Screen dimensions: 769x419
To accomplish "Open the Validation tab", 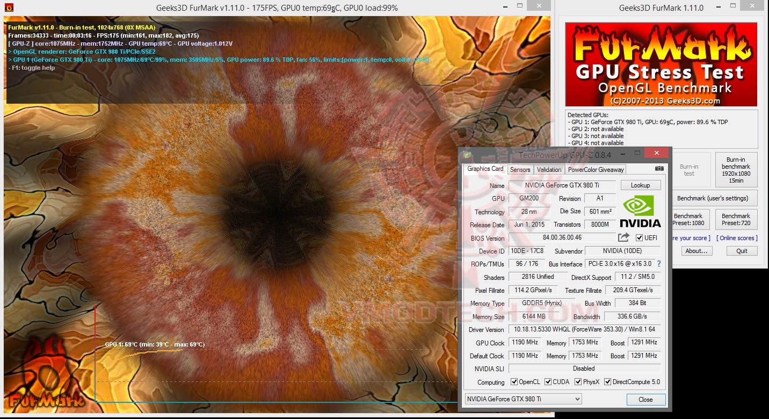I will click(549, 169).
